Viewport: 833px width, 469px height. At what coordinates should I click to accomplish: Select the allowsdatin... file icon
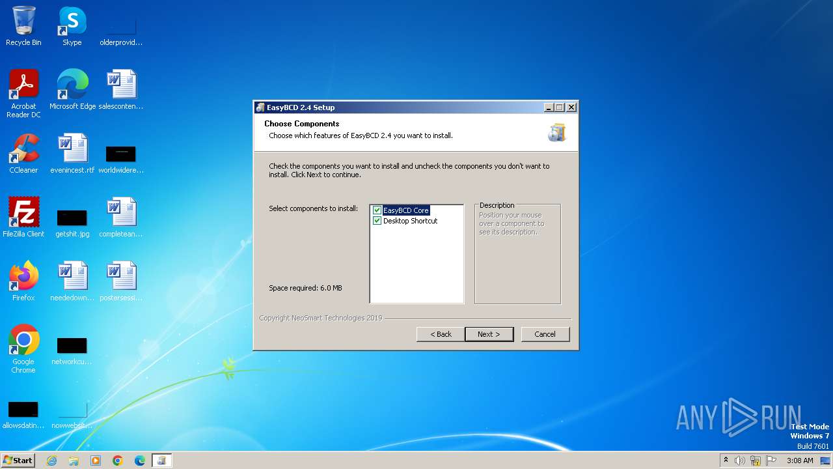pos(23,413)
